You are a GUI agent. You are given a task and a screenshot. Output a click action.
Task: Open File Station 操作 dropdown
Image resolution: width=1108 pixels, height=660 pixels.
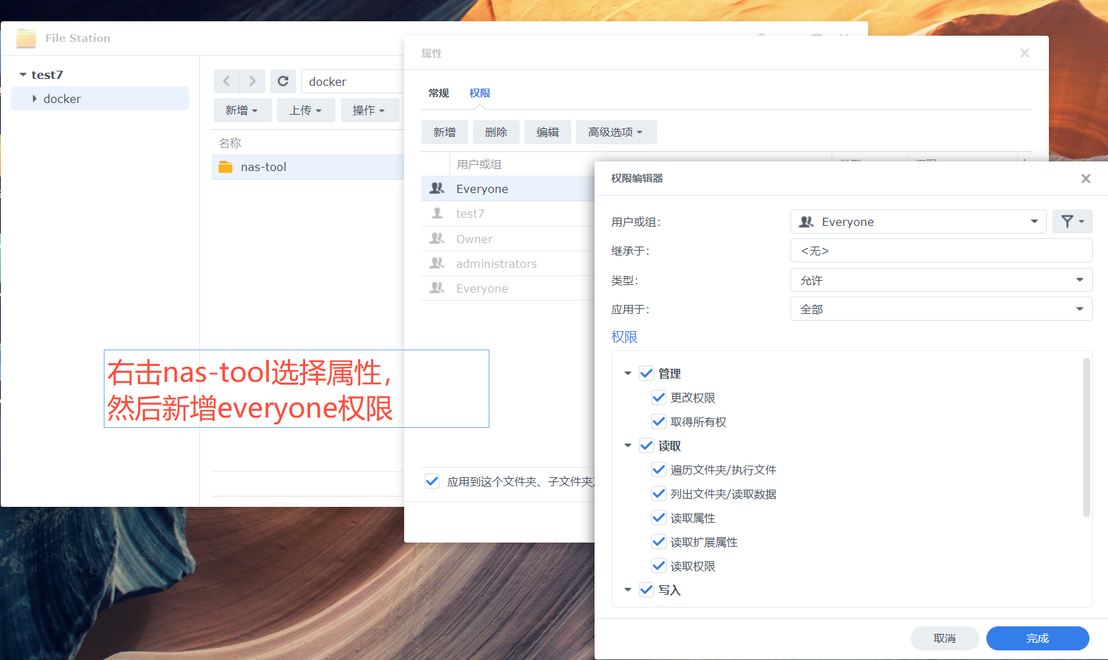click(369, 110)
